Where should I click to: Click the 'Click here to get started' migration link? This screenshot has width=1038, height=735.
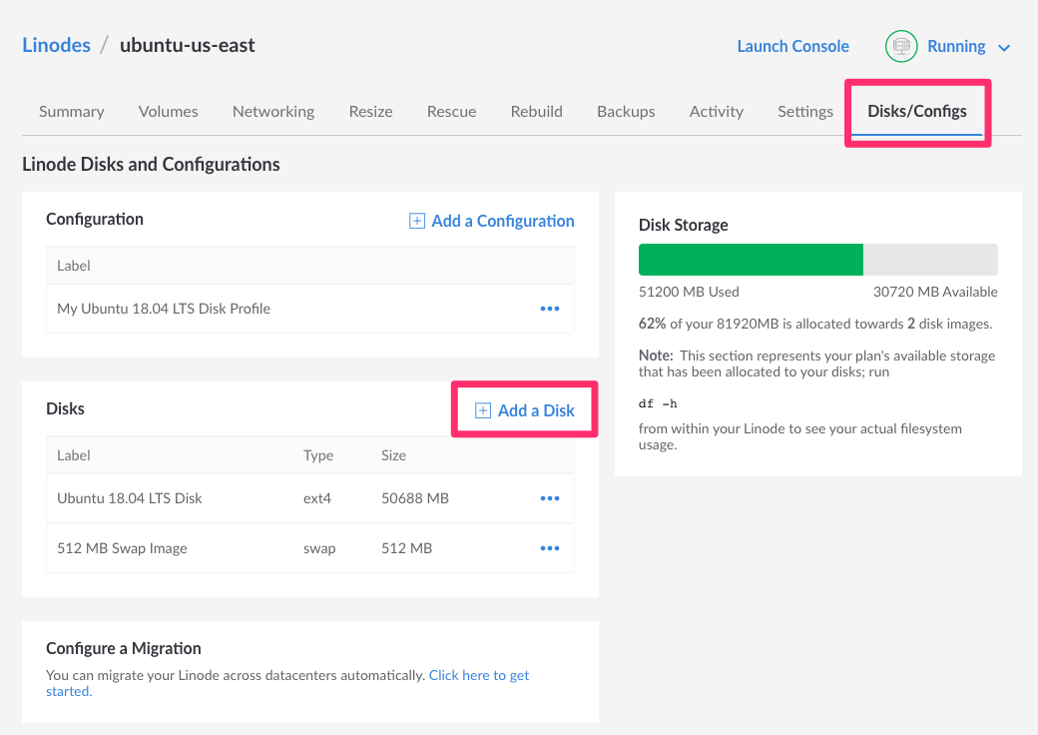pos(478,676)
